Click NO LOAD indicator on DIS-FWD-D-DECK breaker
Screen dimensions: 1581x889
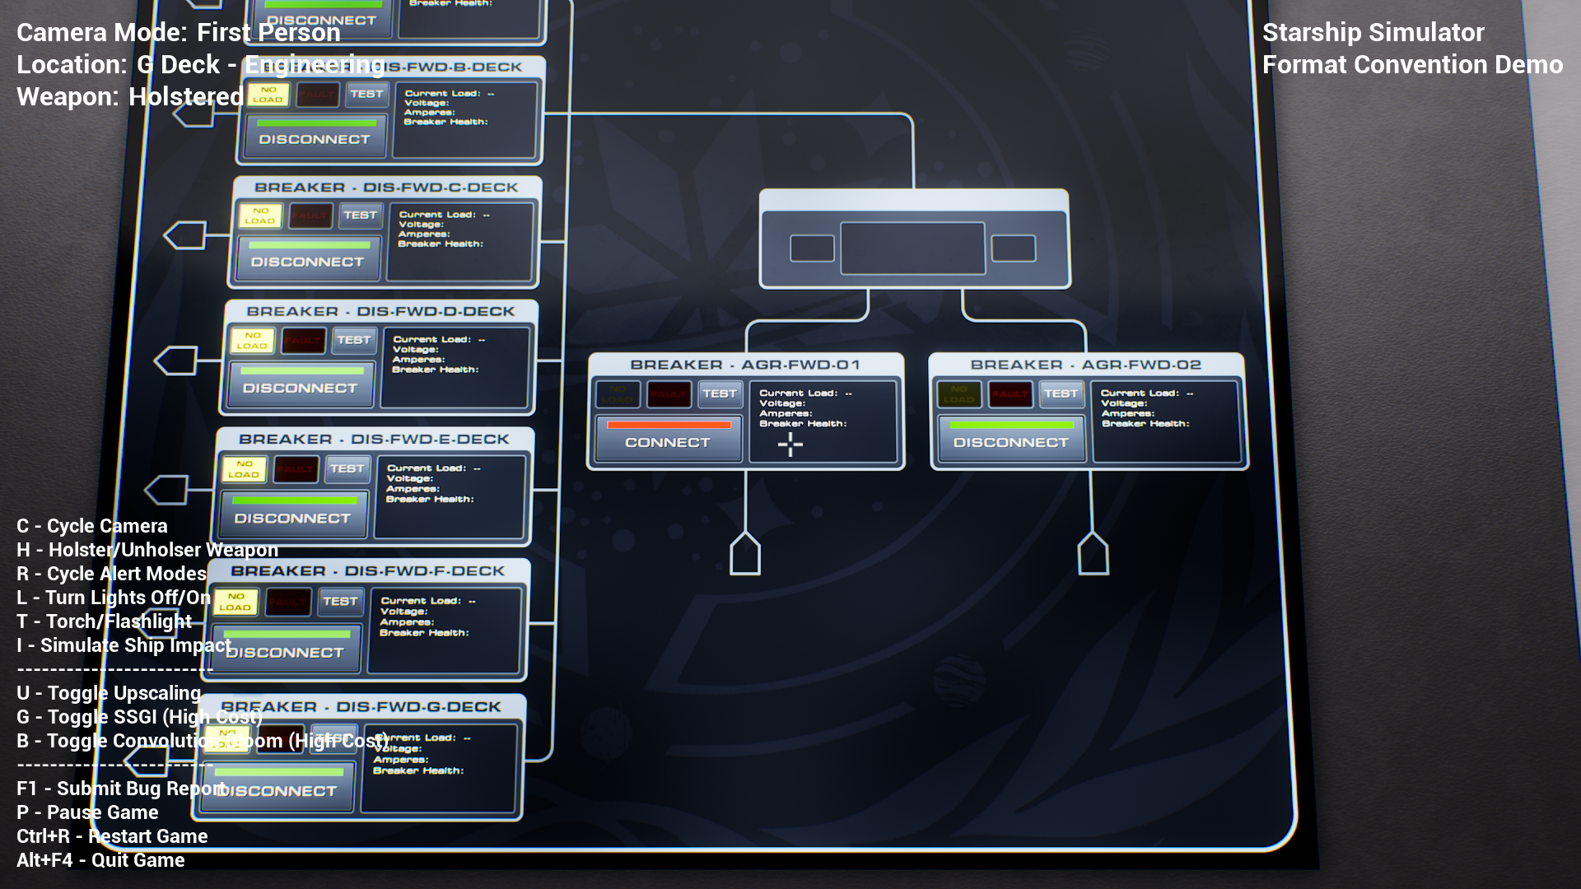[x=252, y=341]
